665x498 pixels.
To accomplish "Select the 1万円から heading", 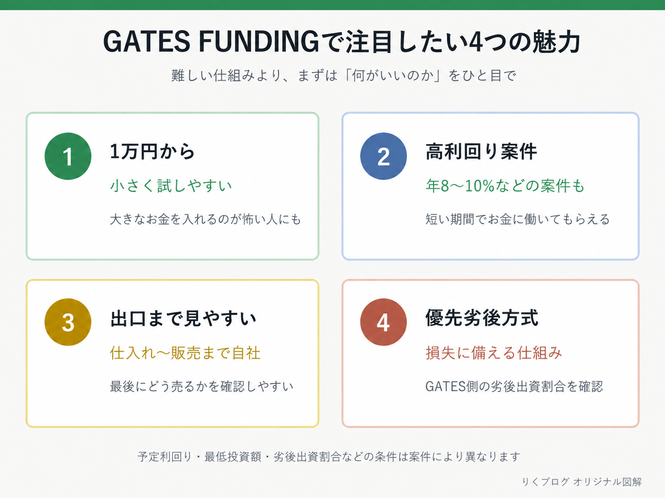I will pyautogui.click(x=152, y=152).
